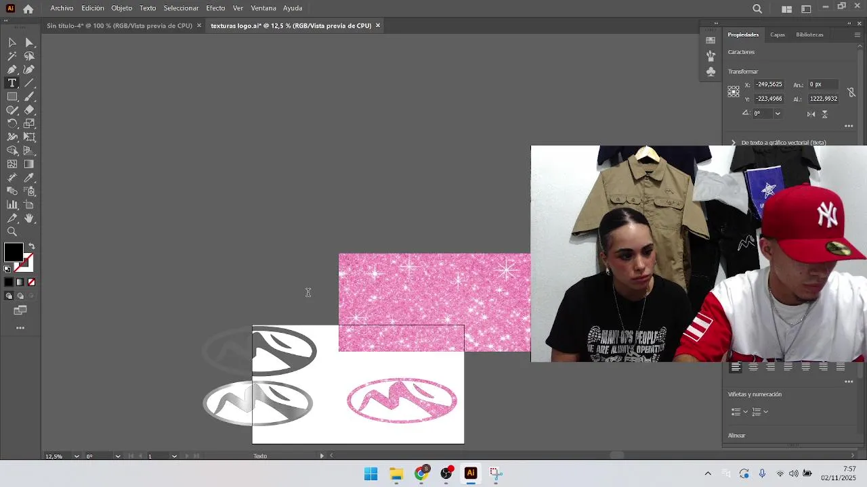Select the Artboard tool

pyautogui.click(x=29, y=205)
